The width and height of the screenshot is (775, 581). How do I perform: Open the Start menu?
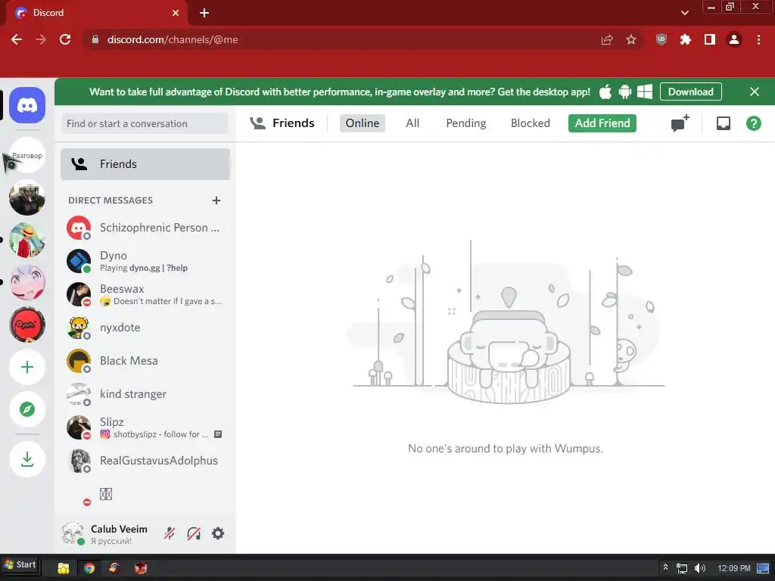[20, 564]
